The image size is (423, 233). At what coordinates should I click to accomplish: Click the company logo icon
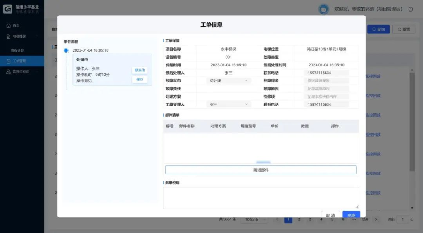click(x=7, y=9)
